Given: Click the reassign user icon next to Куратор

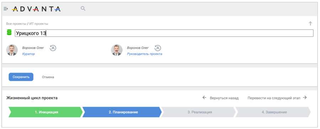Looking at the screenshot, I should (53, 48).
